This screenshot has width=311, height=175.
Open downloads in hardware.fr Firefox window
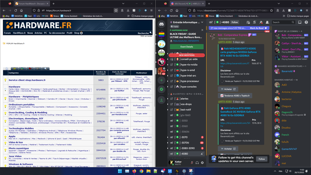click(128, 11)
